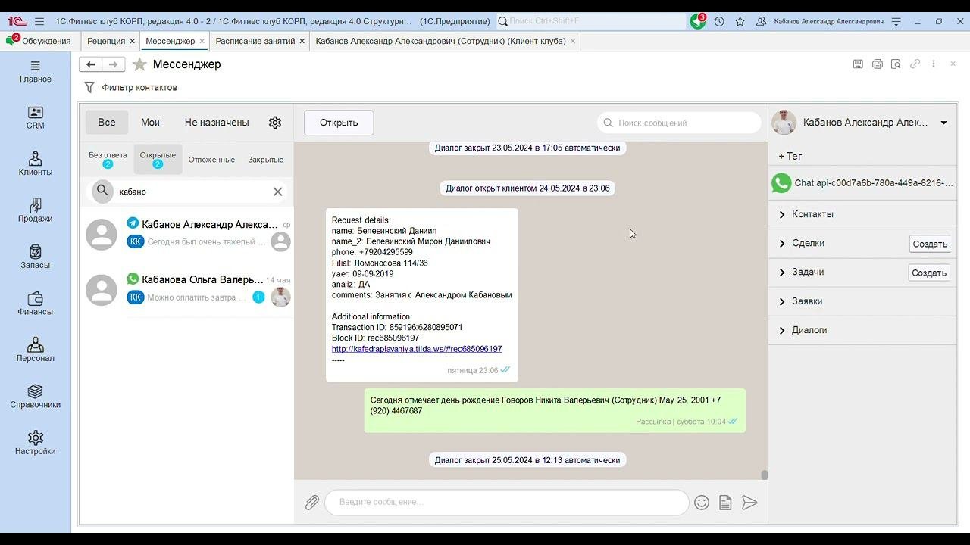Add Мессенджер to favorites star
970x545 pixels.
(139, 64)
